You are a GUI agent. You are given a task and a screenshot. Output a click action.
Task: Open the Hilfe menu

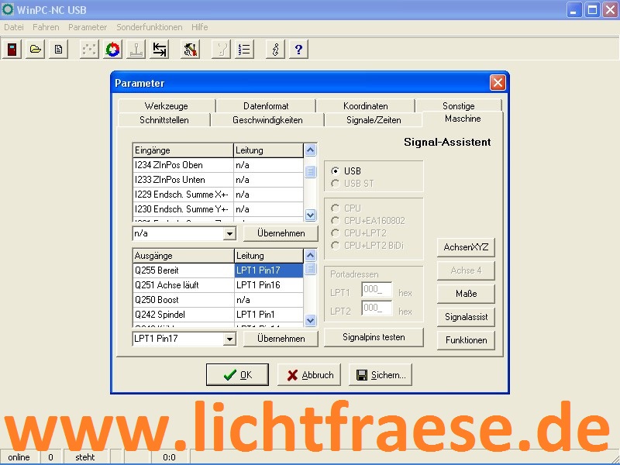point(200,27)
